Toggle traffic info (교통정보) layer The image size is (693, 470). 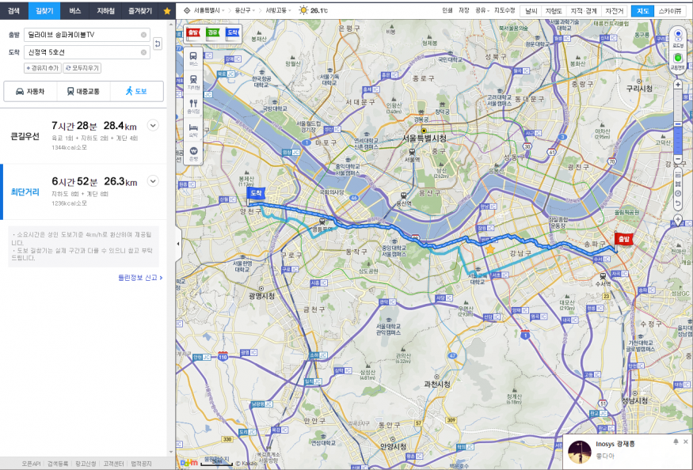(677, 59)
